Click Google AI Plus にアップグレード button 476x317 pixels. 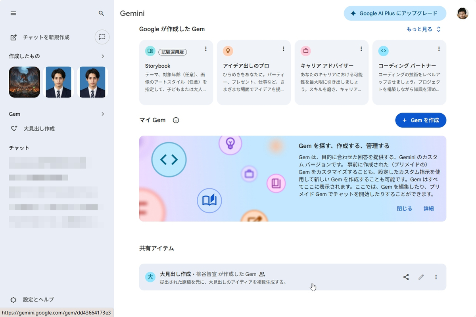point(395,13)
